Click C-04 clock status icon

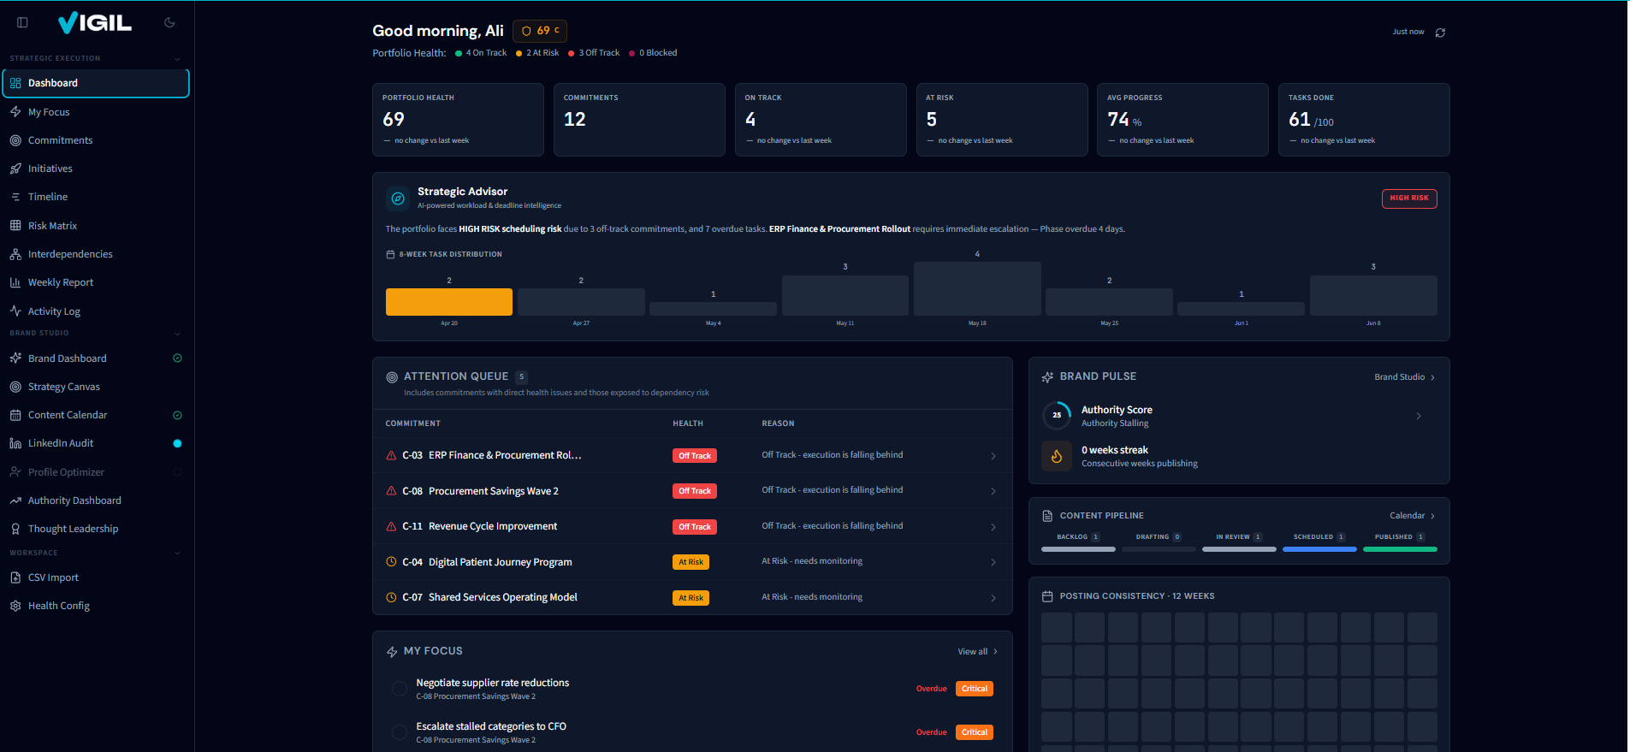391,562
